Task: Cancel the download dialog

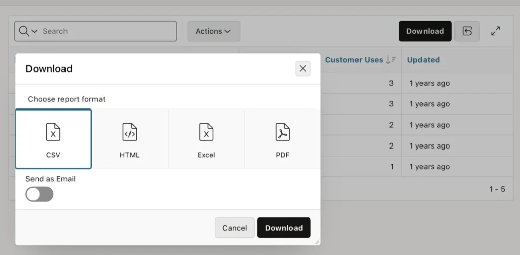Action: [x=235, y=228]
